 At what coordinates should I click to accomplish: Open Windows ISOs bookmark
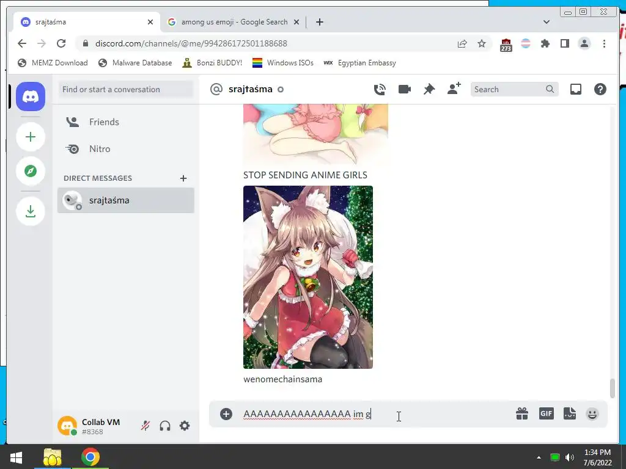point(283,63)
